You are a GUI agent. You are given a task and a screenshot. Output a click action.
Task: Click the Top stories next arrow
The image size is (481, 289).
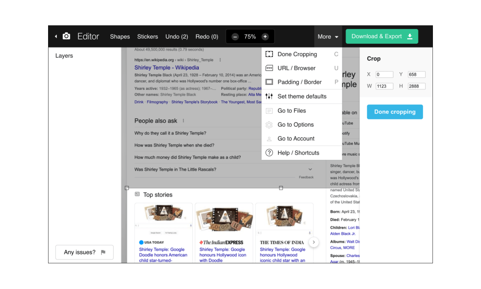(x=314, y=242)
